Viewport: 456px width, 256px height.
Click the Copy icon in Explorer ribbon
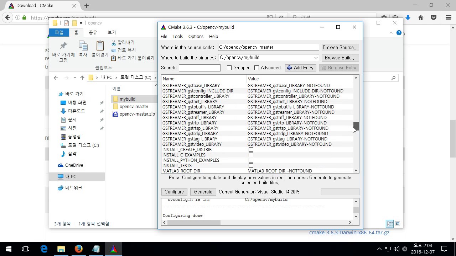(x=83, y=46)
